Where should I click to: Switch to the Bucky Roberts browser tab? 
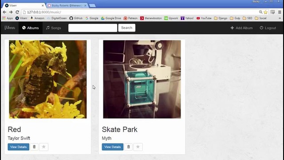click(x=67, y=5)
